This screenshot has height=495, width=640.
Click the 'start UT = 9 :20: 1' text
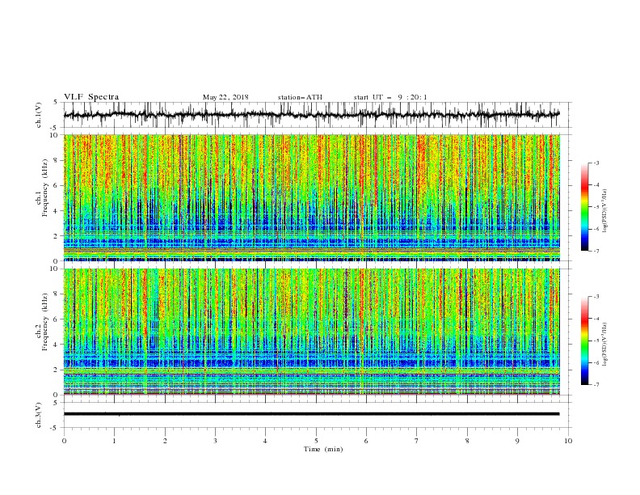click(x=390, y=97)
